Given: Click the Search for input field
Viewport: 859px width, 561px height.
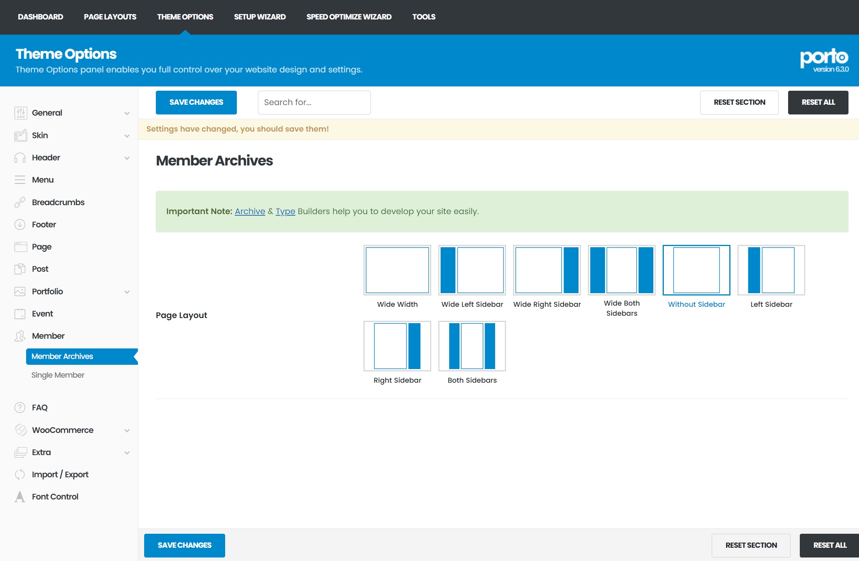Looking at the screenshot, I should coord(314,102).
